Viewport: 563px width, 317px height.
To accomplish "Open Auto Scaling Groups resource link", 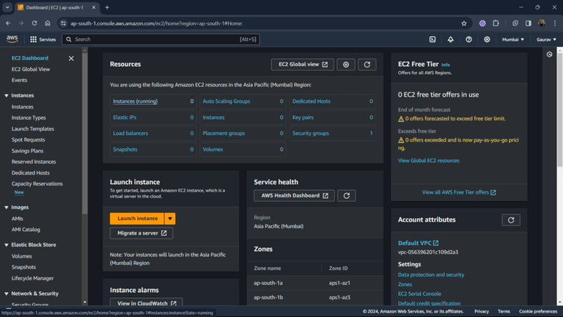I will point(227,101).
